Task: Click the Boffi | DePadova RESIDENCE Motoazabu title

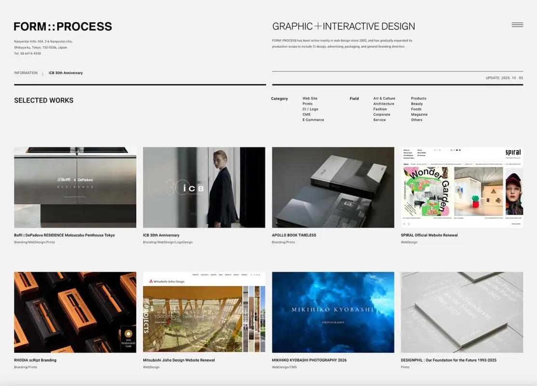Action: point(65,235)
